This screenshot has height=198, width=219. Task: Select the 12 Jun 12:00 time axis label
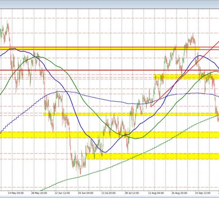tap(62, 193)
